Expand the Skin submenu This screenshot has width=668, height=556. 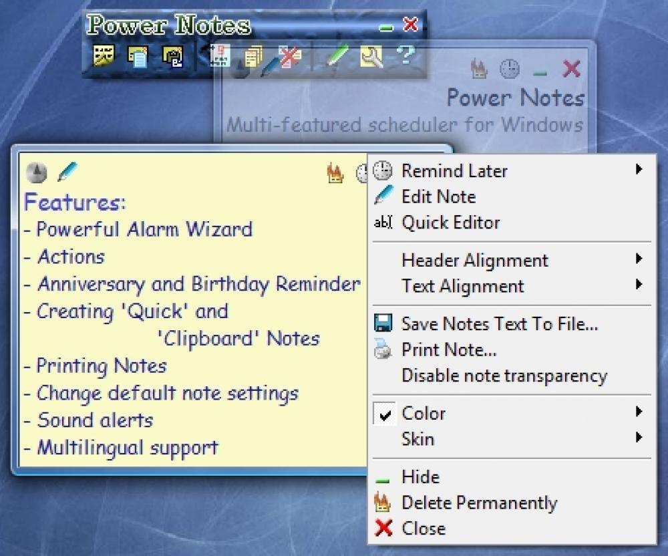[417, 440]
